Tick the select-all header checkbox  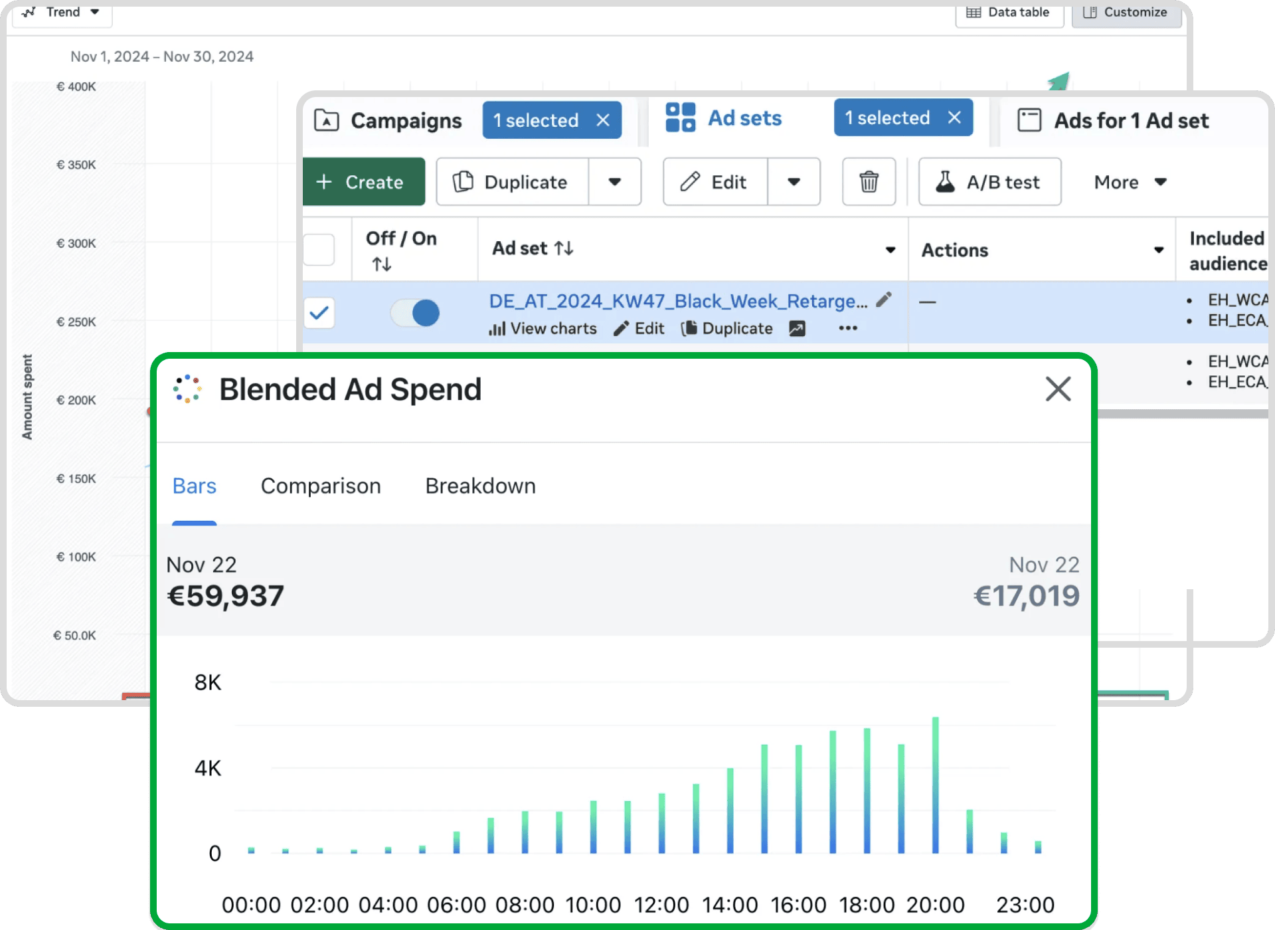(x=319, y=250)
